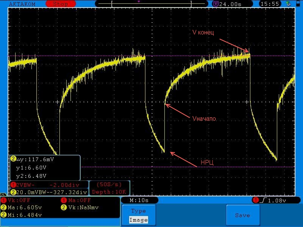
Task: Click channel 1 trigger level 1.08v readout
Action: pos(274,200)
